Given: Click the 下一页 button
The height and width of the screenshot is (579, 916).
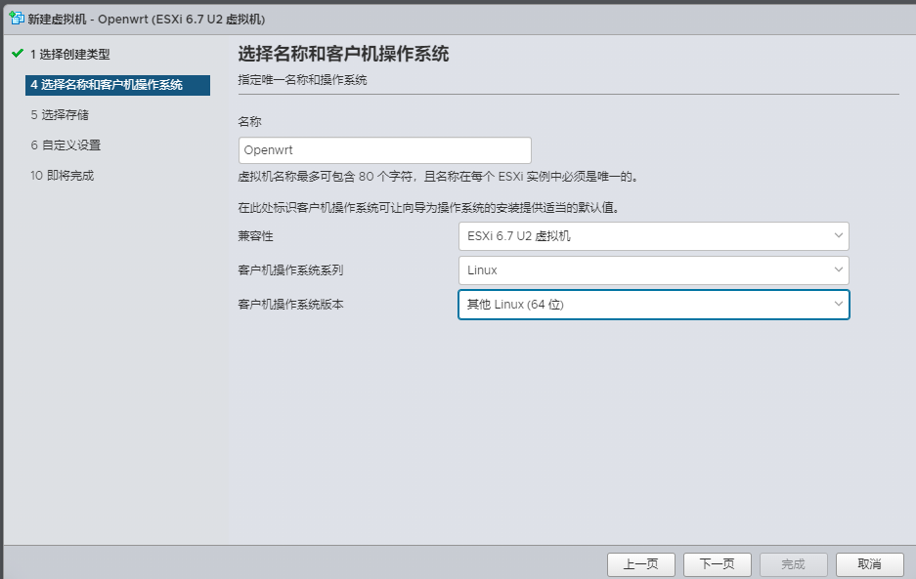Looking at the screenshot, I should 717,564.
